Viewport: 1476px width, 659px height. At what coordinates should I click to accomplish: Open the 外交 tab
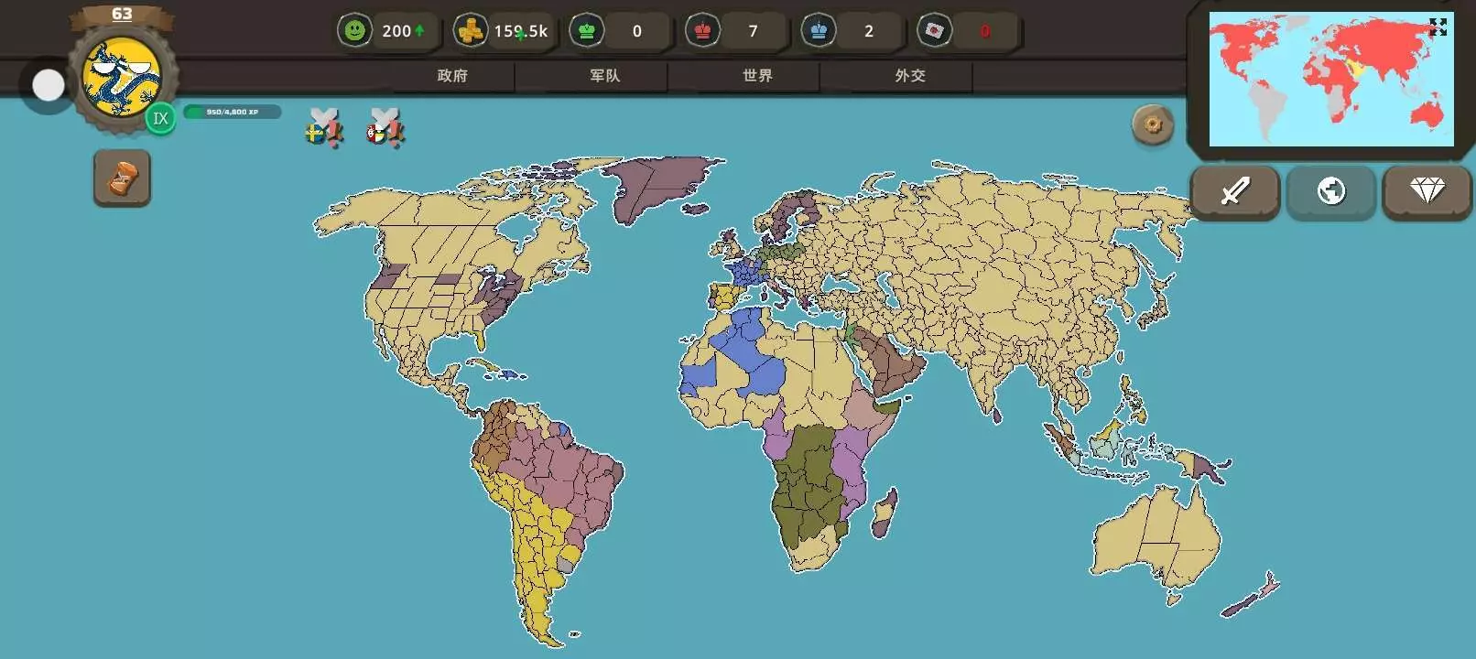click(x=910, y=76)
